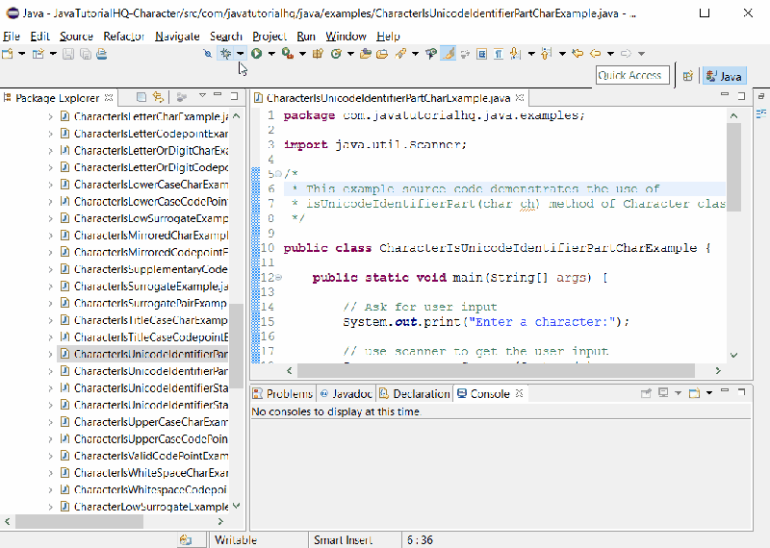Collapse the main method fold at line 12
This screenshot has width=770, height=548.
tap(278, 277)
